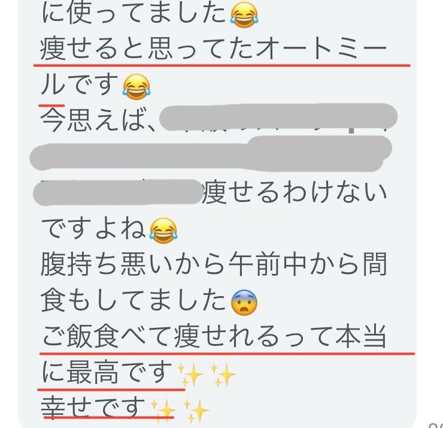Click the underlined text に最高です
The height and width of the screenshot is (428, 443).
107,372
